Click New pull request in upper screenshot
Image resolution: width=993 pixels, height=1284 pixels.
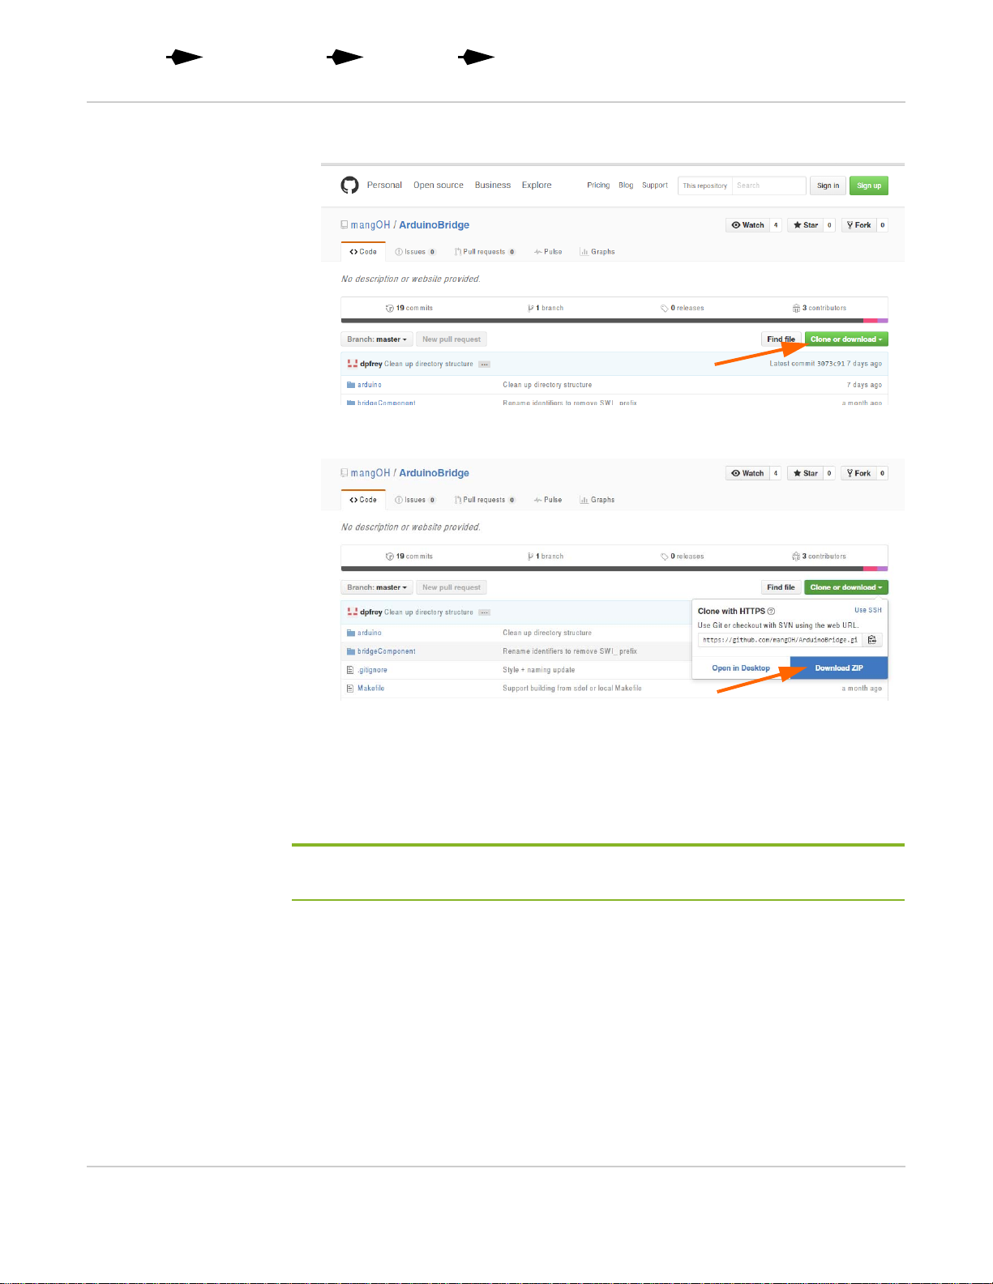click(x=452, y=339)
